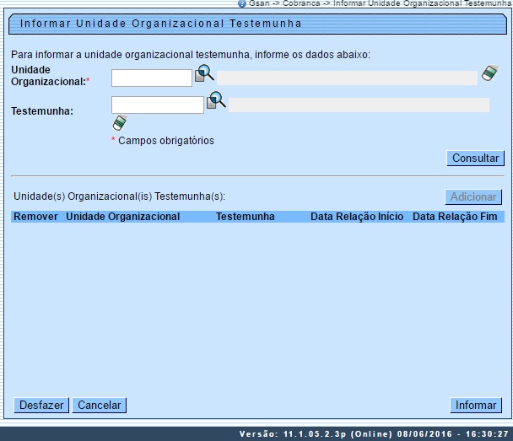Click the Data Relação Fim column header
Viewport: 513px width, 441px height.
[x=456, y=217]
